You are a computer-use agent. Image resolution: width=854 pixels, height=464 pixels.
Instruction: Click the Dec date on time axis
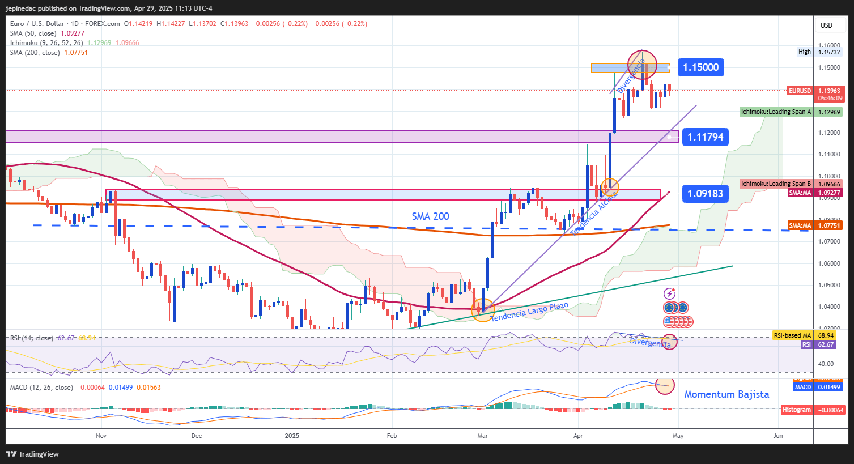pos(197,436)
